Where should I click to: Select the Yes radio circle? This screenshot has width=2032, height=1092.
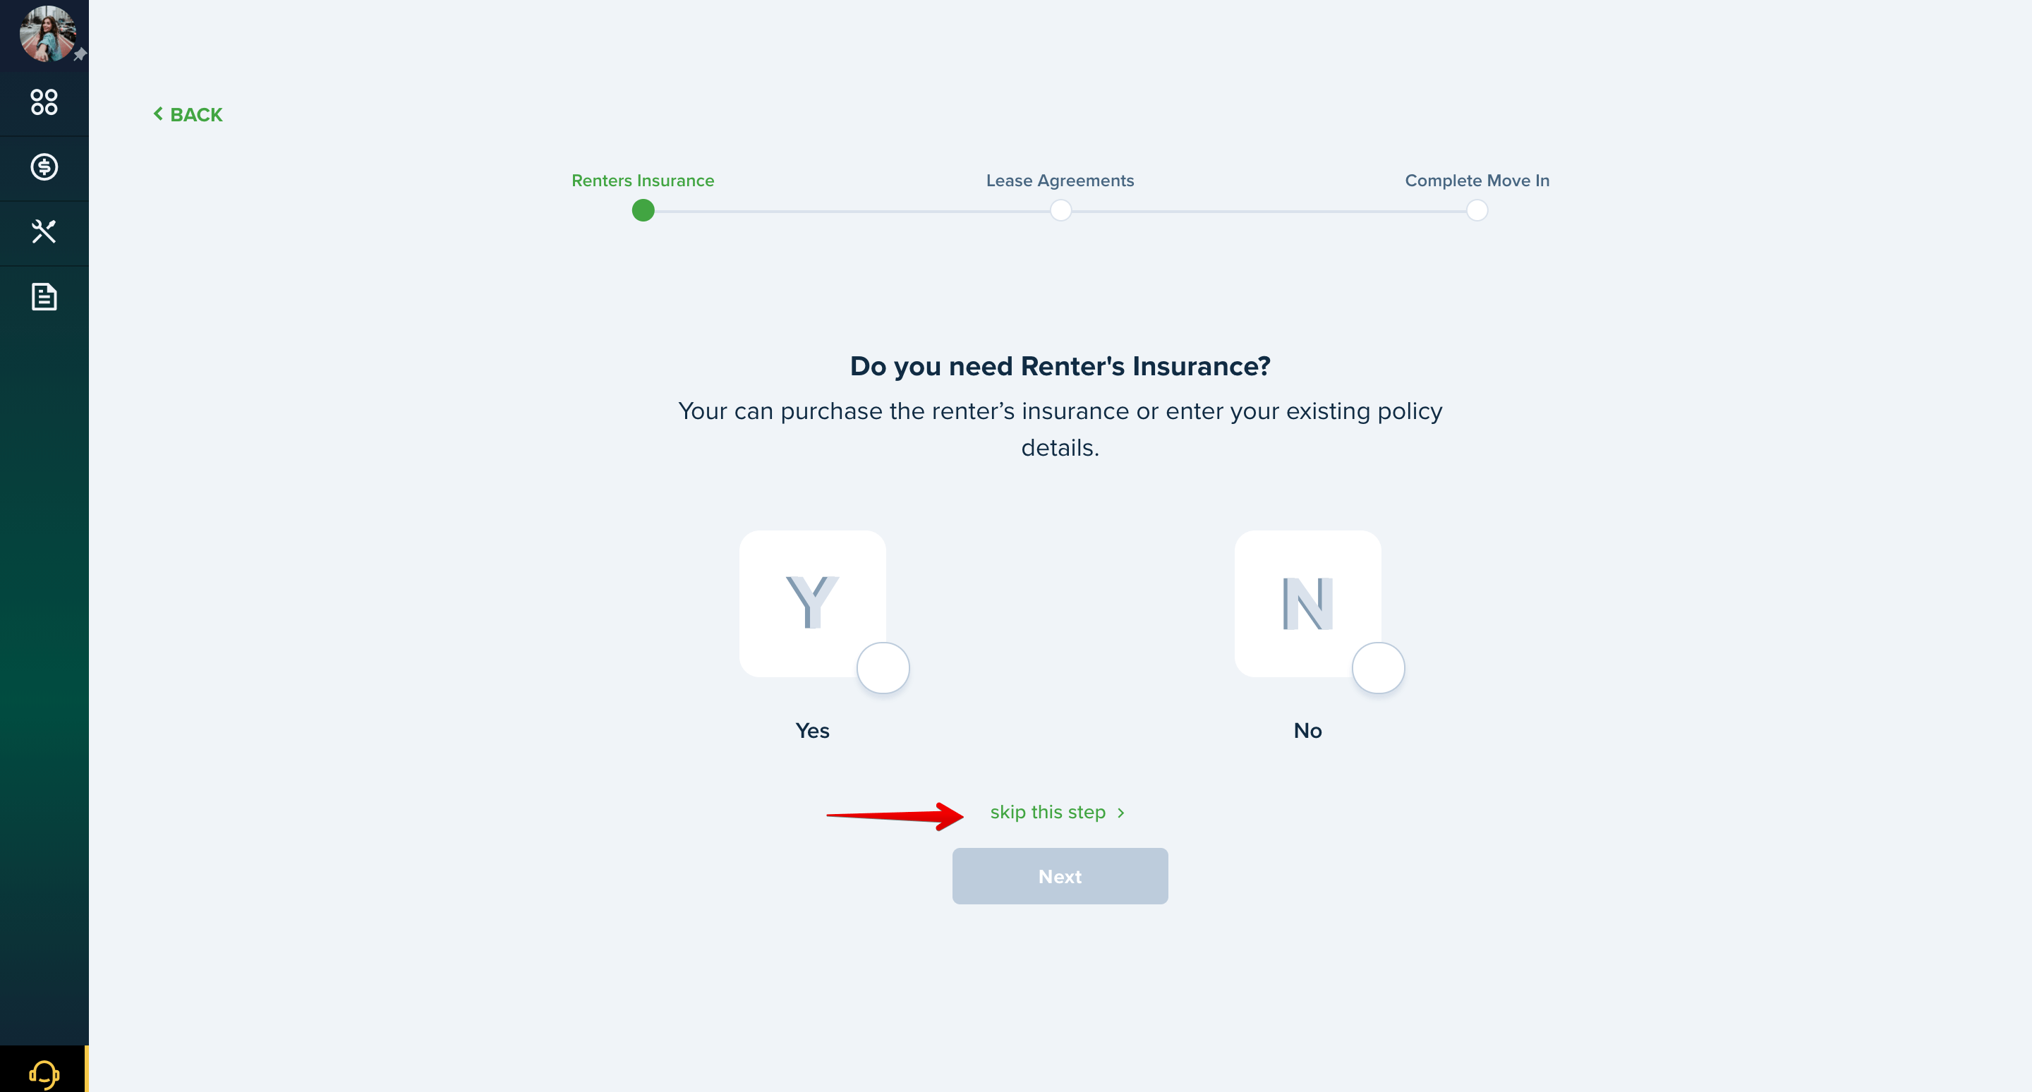883,668
